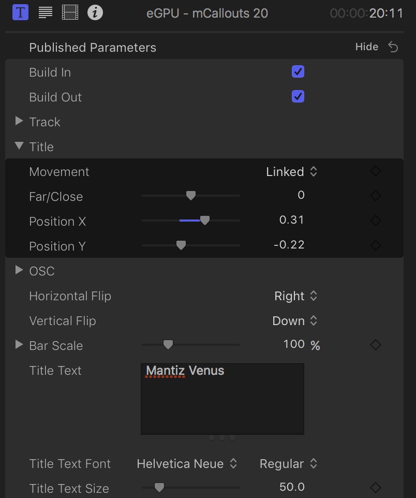Viewport: 416px width, 498px height.
Task: Expand the Track section
Action: [x=19, y=122]
